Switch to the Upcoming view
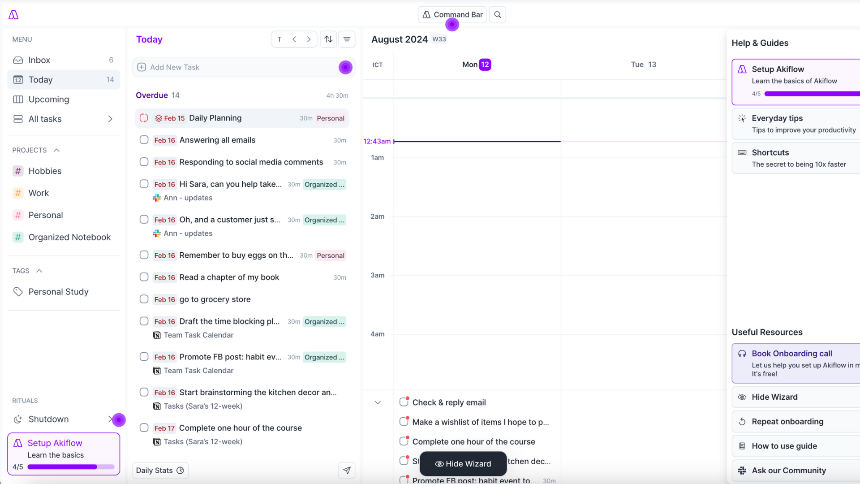This screenshot has height=484, width=860. pyautogui.click(x=48, y=99)
